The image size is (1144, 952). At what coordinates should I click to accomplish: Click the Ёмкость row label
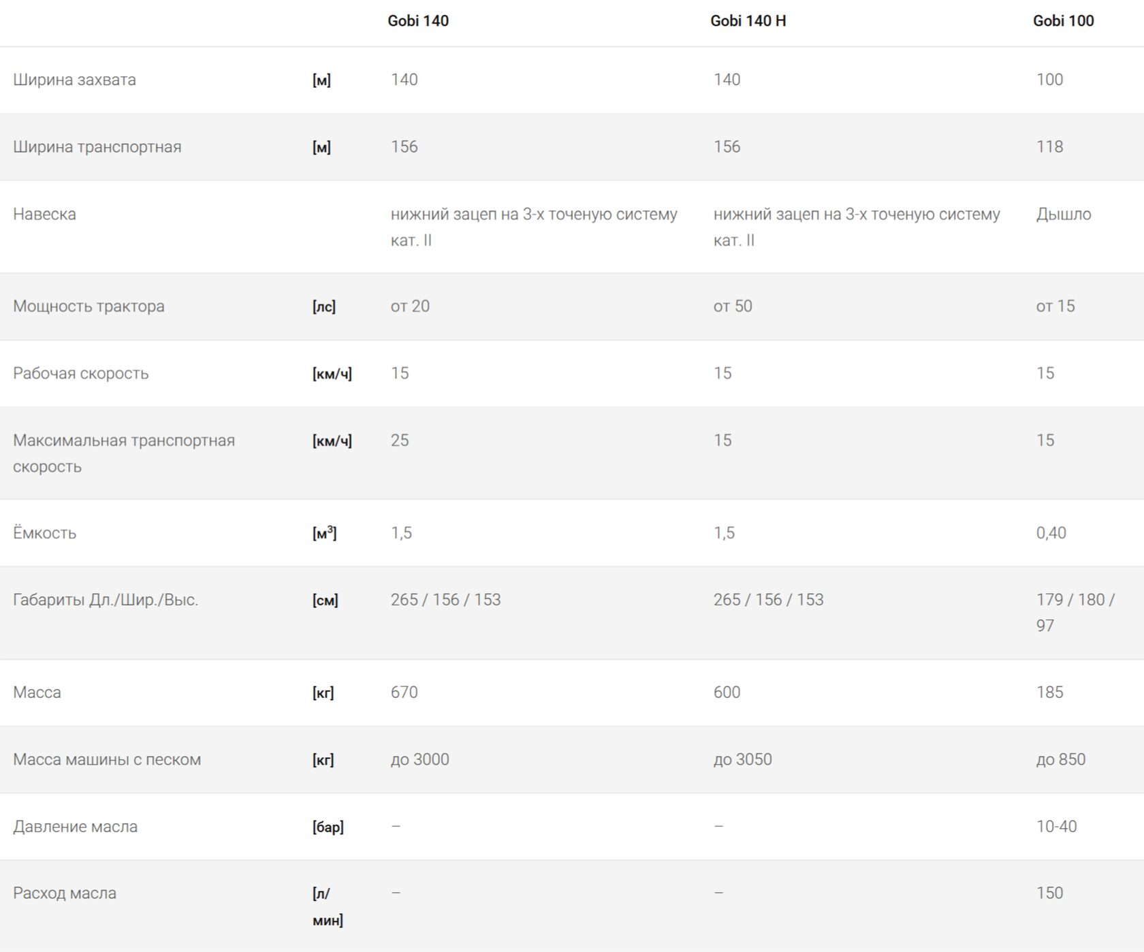click(x=44, y=533)
